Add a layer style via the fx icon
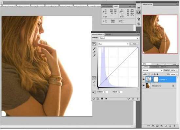 coord(153,126)
